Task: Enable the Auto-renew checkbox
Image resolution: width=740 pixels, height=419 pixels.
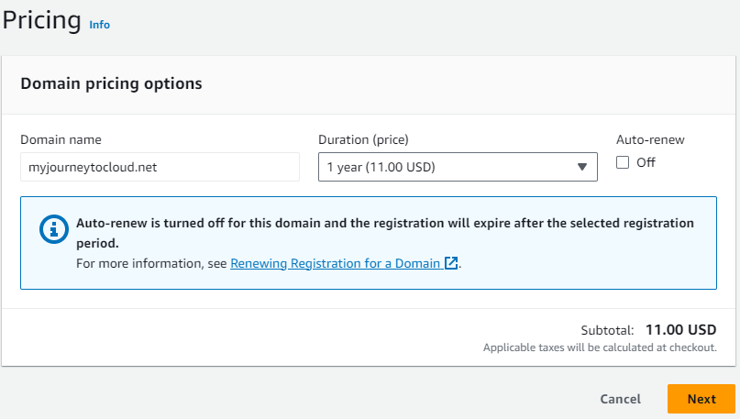Action: (623, 162)
